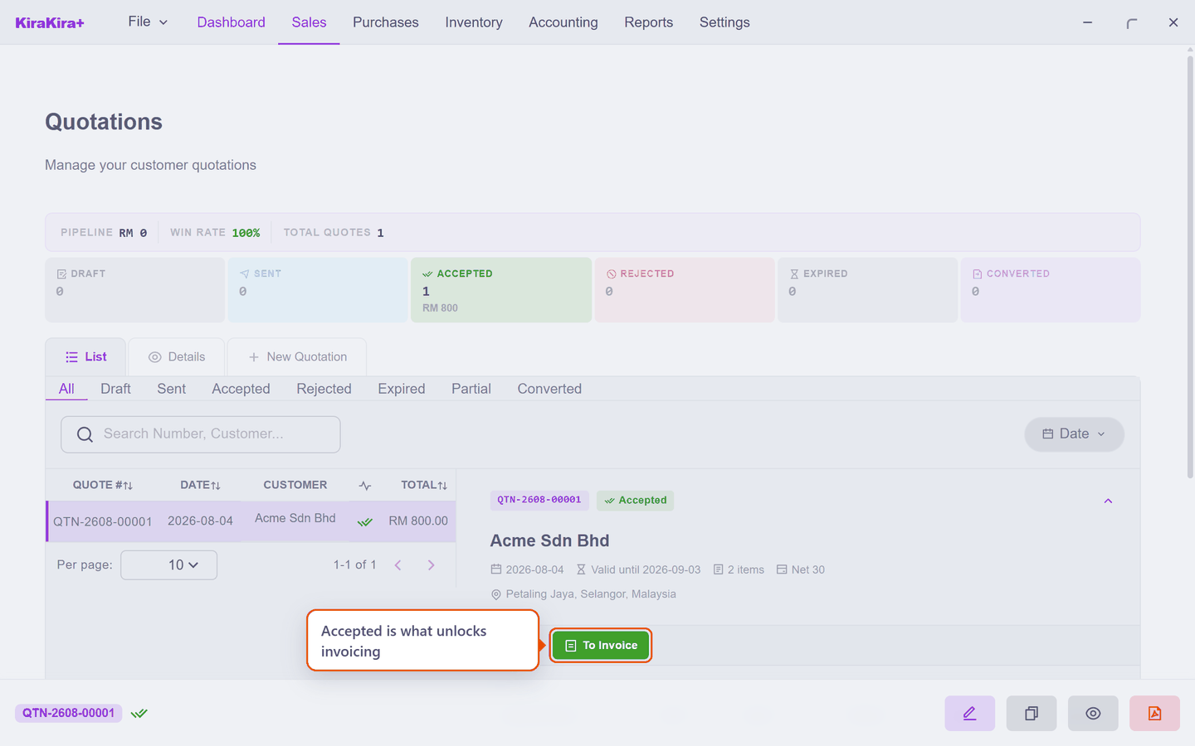Viewport: 1195px width, 746px height.
Task: Open the New Quotation tab
Action: 297,357
